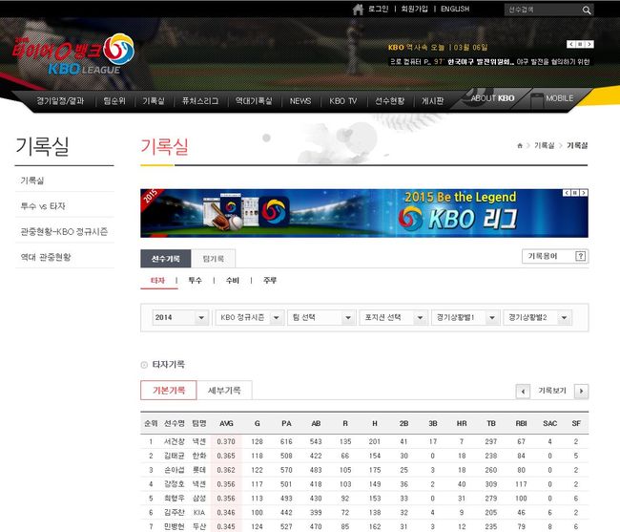
Task: Click the home icon beside 로그인
Action: (x=358, y=10)
